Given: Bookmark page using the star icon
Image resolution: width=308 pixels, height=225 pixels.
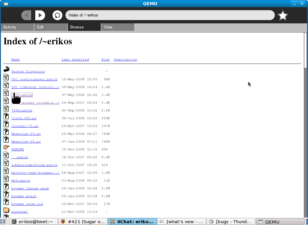Looking at the screenshot, I should tap(283, 16).
